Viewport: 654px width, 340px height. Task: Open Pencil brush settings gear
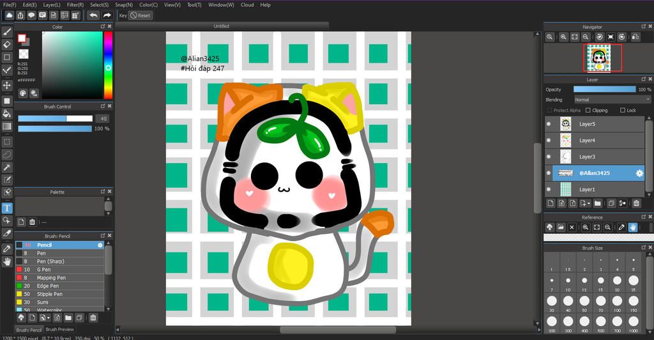[x=100, y=245]
